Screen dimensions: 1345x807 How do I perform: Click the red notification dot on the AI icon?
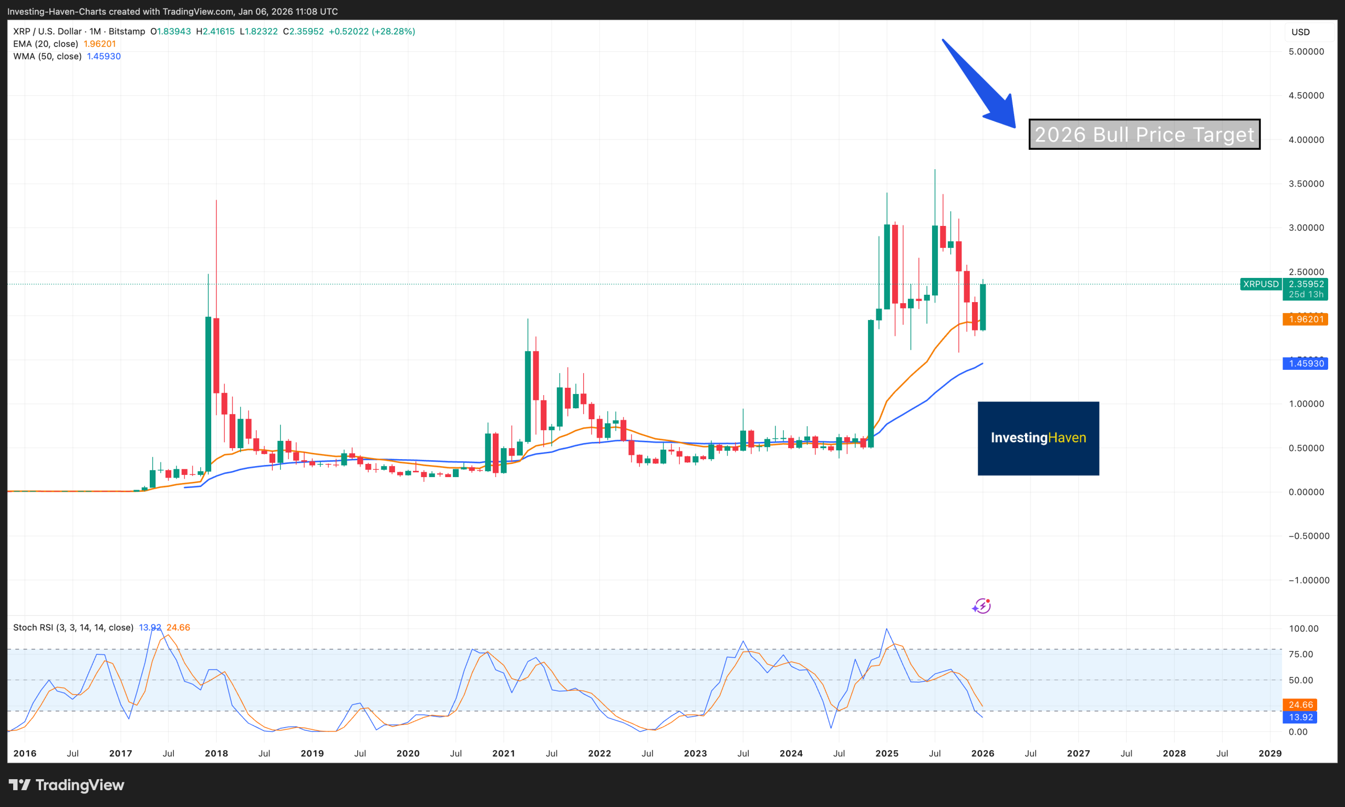(x=988, y=601)
